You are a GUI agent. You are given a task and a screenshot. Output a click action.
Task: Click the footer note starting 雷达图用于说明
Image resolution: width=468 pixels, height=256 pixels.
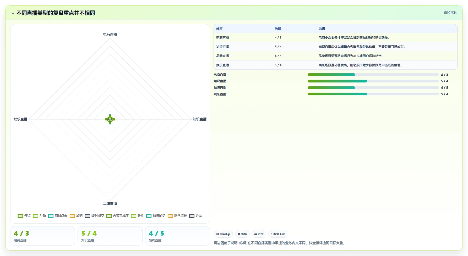[280, 243]
